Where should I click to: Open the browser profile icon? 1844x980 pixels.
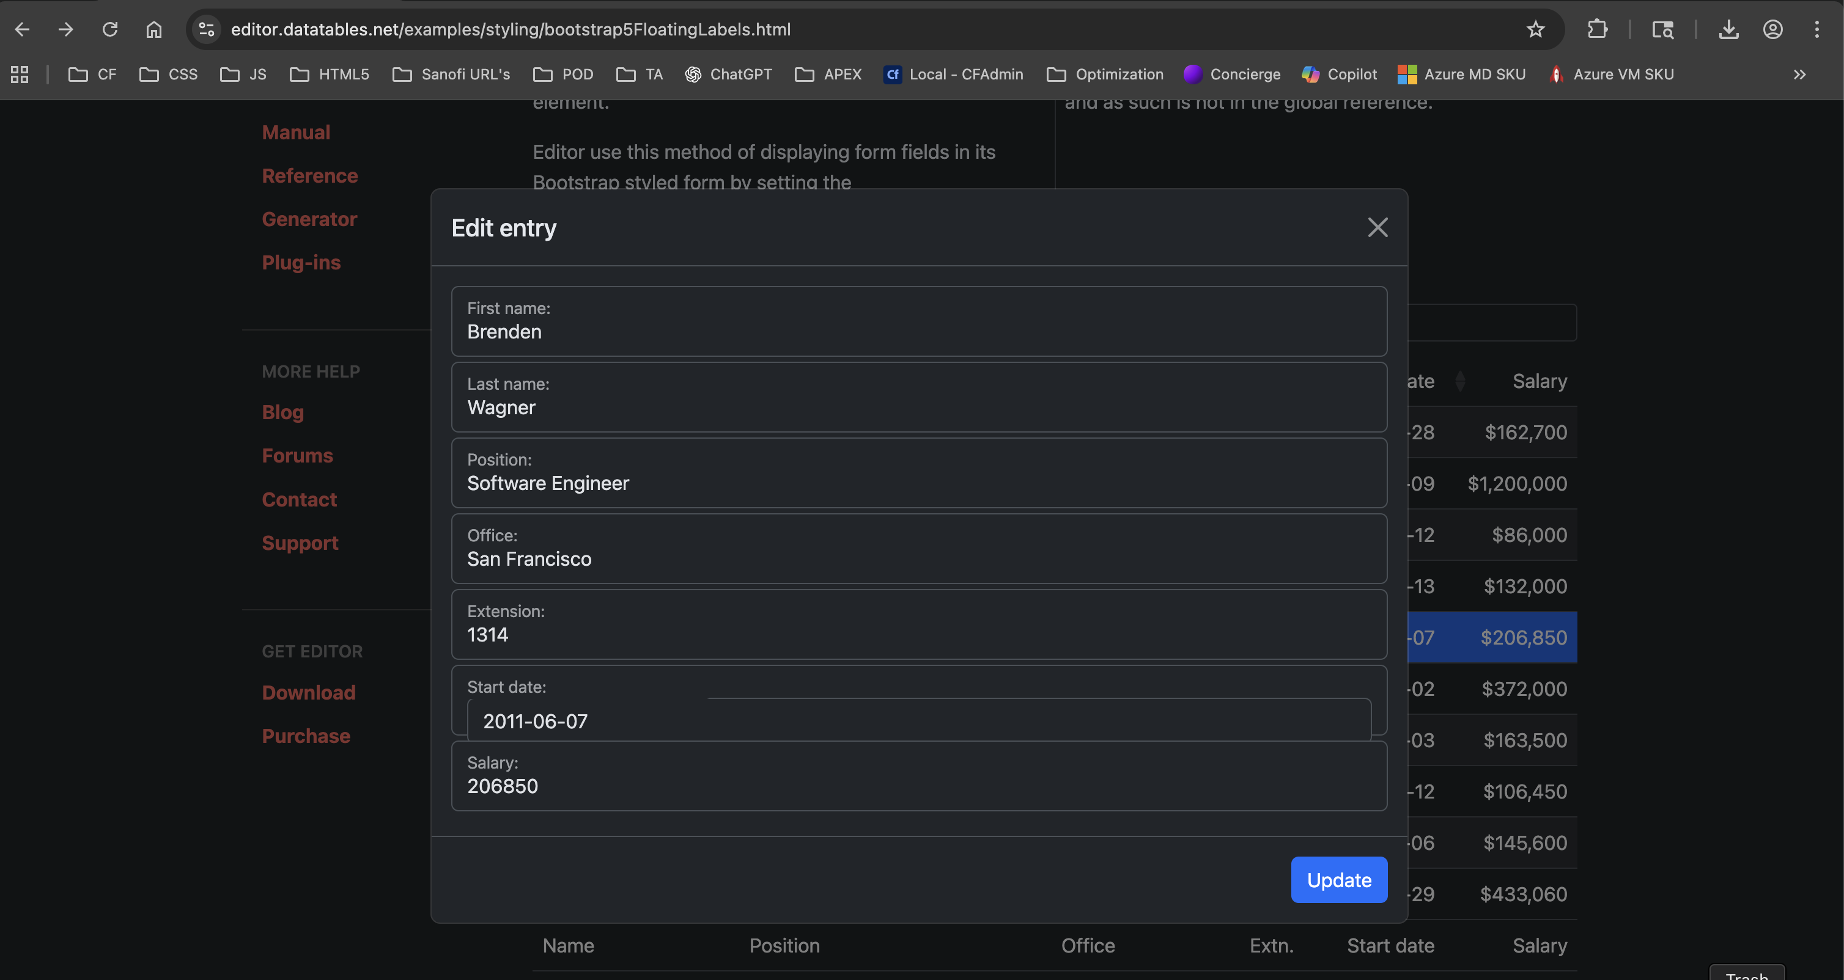(x=1772, y=29)
